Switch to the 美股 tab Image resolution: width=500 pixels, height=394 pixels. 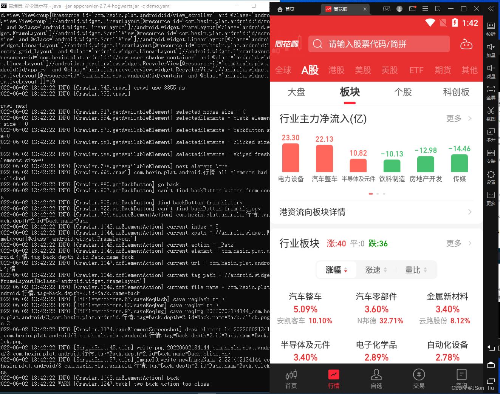coord(363,70)
